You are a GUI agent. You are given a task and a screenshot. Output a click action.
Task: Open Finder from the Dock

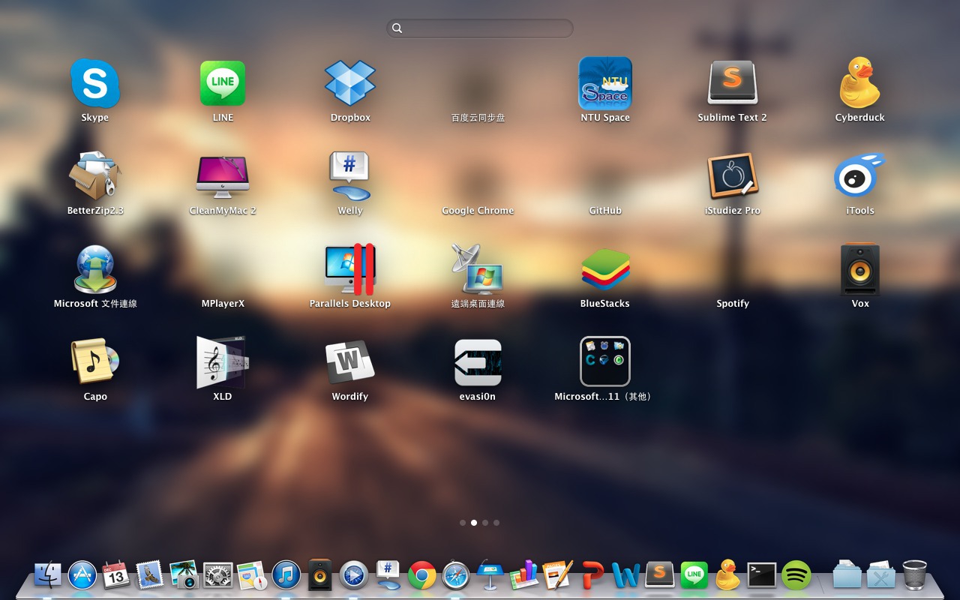(48, 575)
